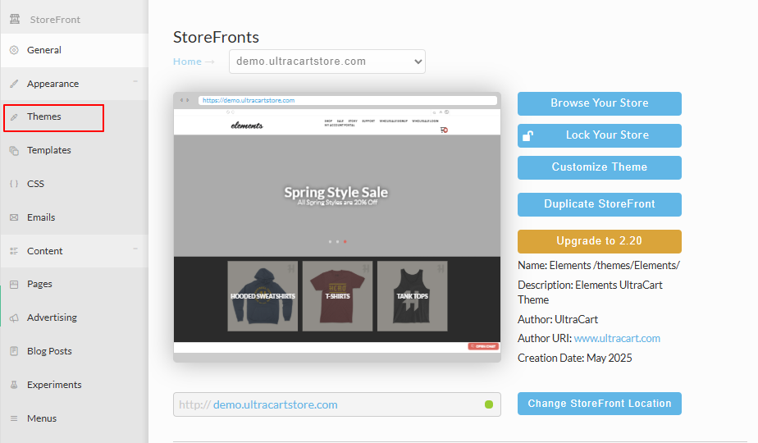Screen dimensions: 758x443
Task: Click the Change StoreFront Location button
Action: pos(600,404)
